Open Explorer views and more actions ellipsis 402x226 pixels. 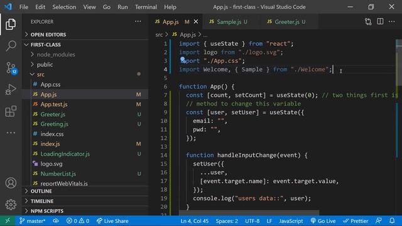tap(138, 21)
